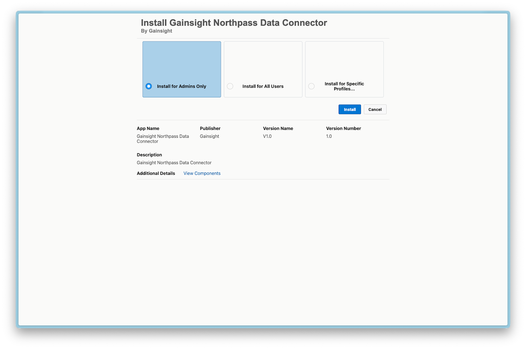Choose the Install for All Users option
Viewport: 526px width, 349px height.
pyautogui.click(x=230, y=86)
